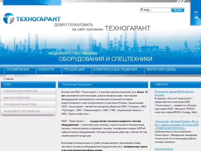201x151 pixels.
Task: Click bold text 'осуществляет поставки широкого спектра'
Action: coord(115,121)
